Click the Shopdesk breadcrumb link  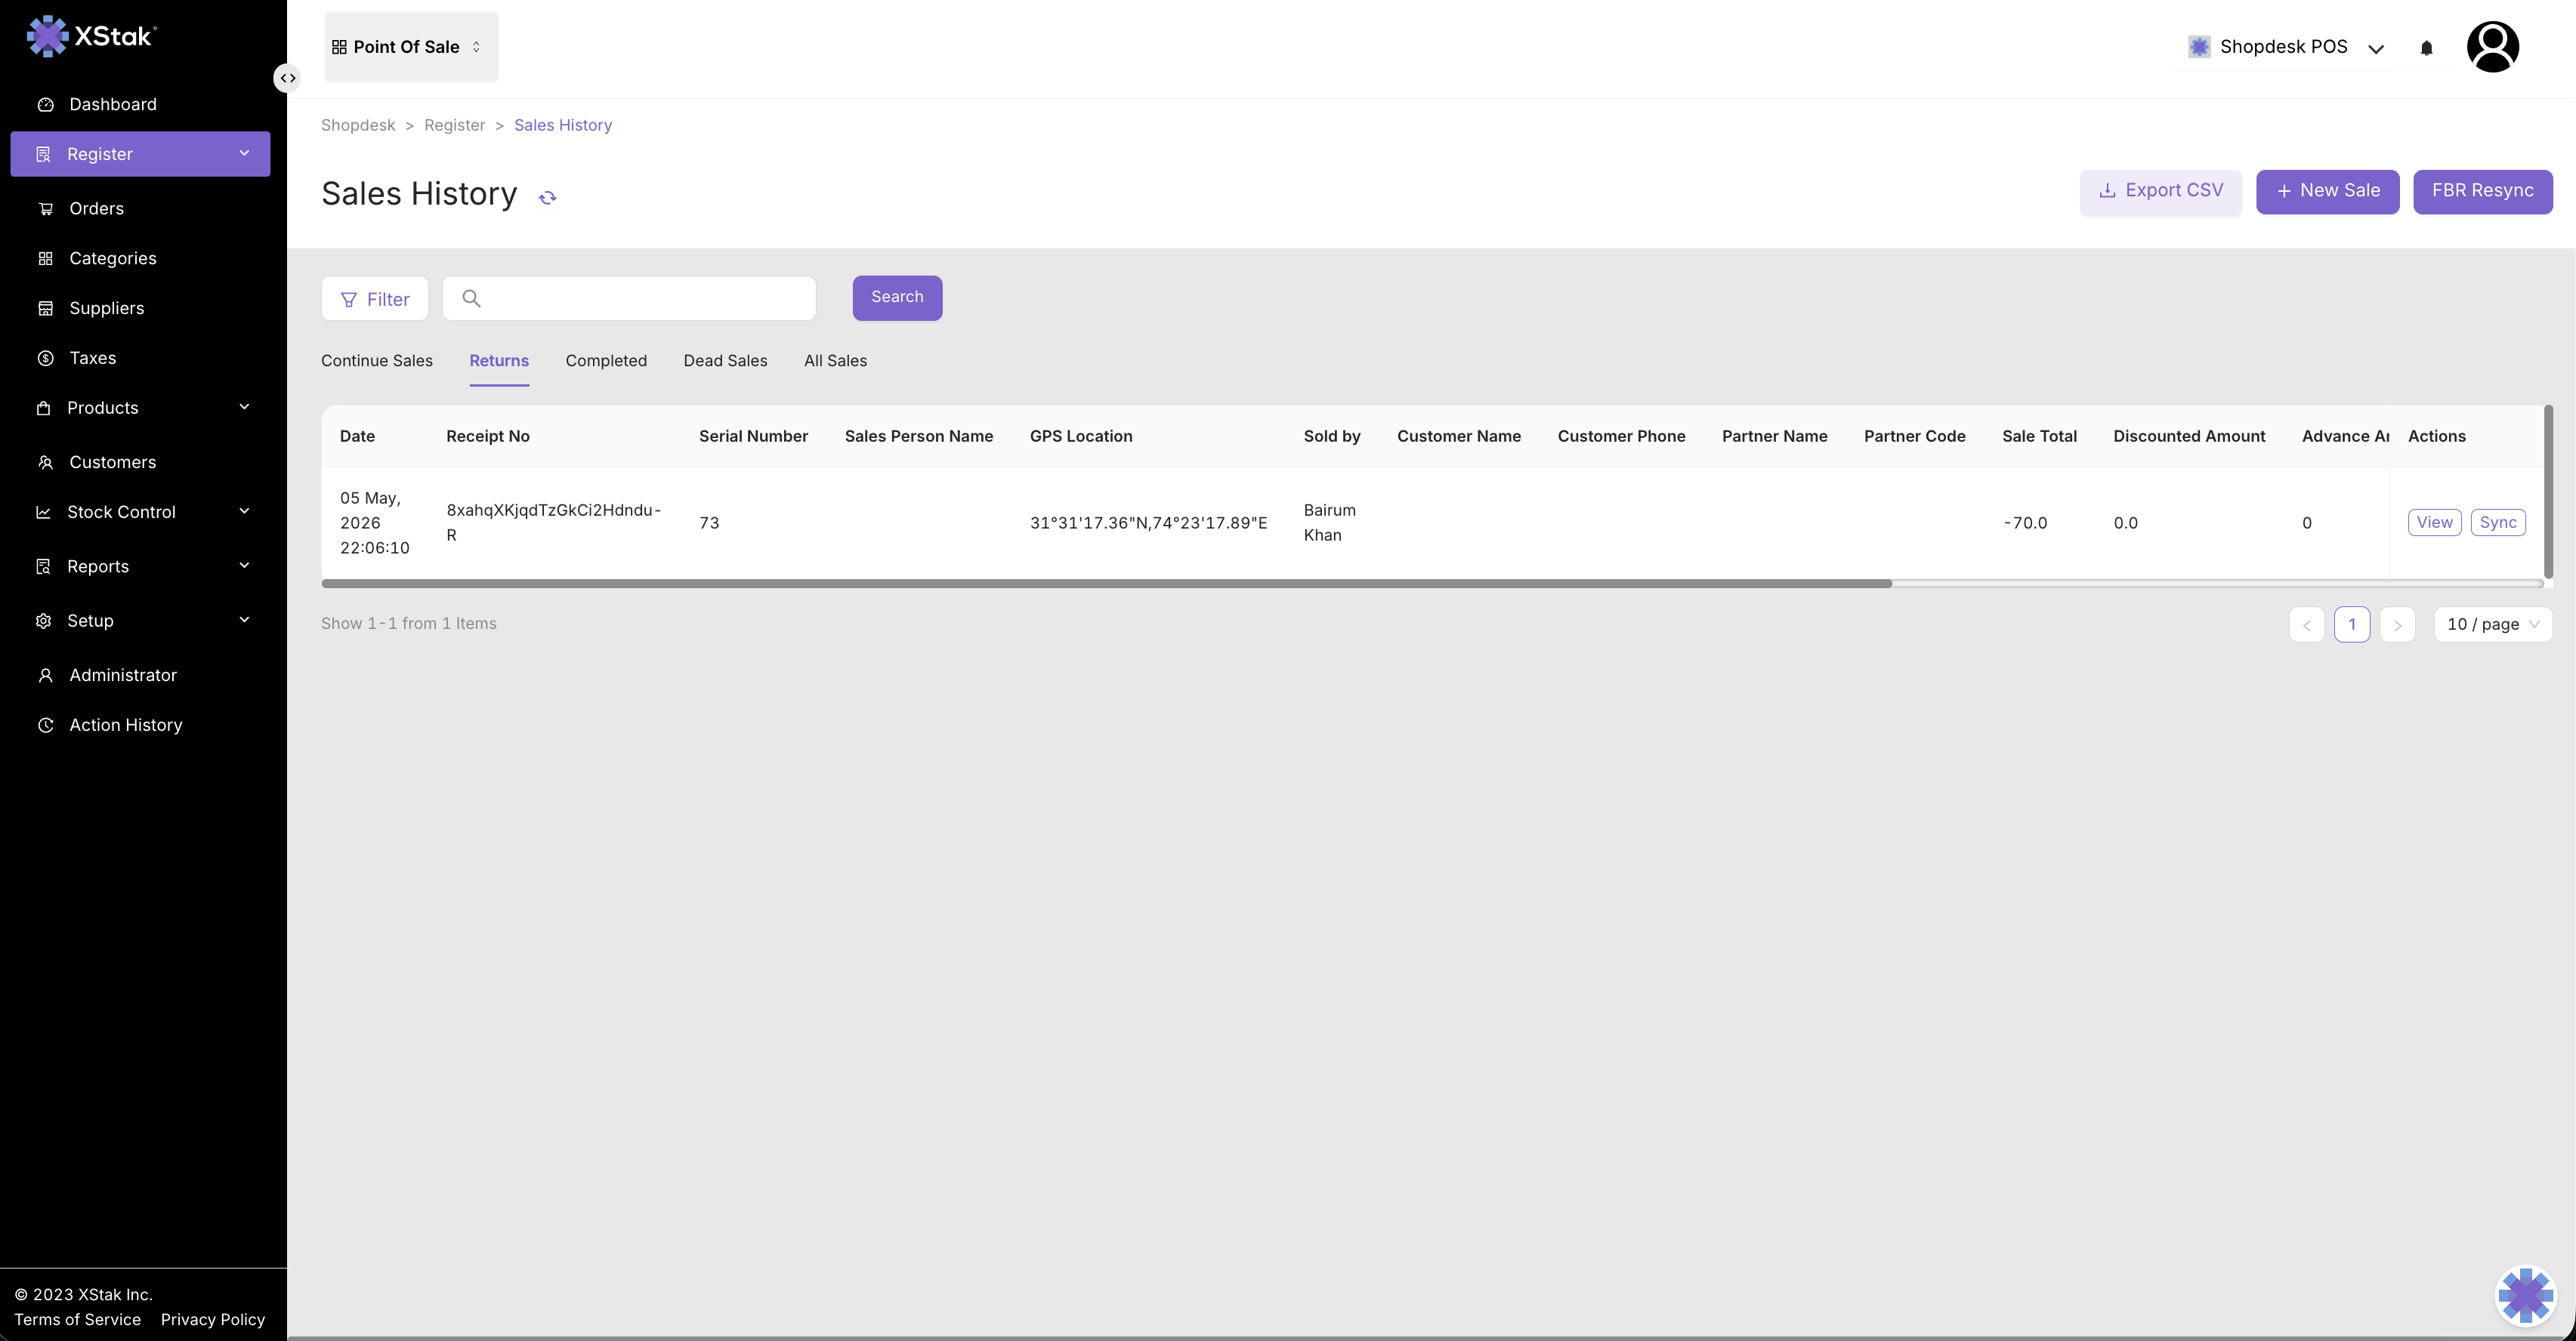pos(358,125)
